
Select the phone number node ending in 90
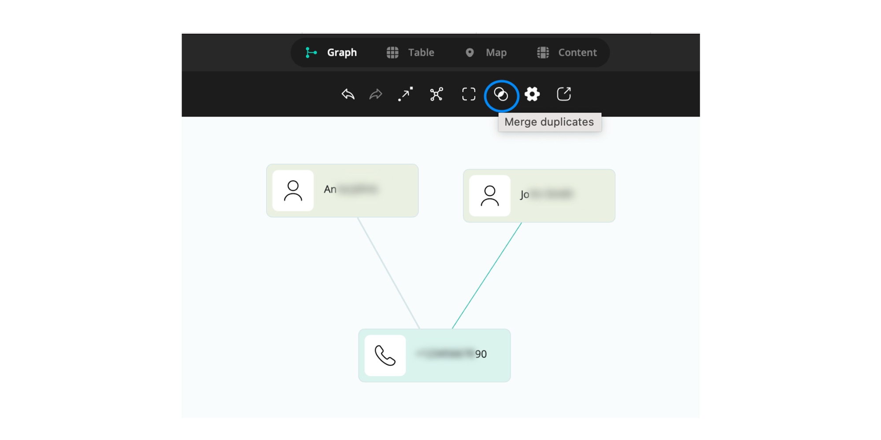[434, 356]
